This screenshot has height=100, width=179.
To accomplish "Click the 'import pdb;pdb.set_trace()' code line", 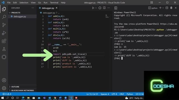I will [x=70, y=54].
